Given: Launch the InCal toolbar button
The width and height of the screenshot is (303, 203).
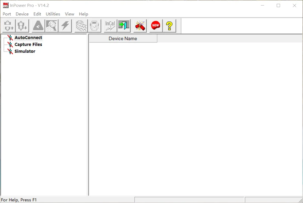Looking at the screenshot, I should pos(110,26).
